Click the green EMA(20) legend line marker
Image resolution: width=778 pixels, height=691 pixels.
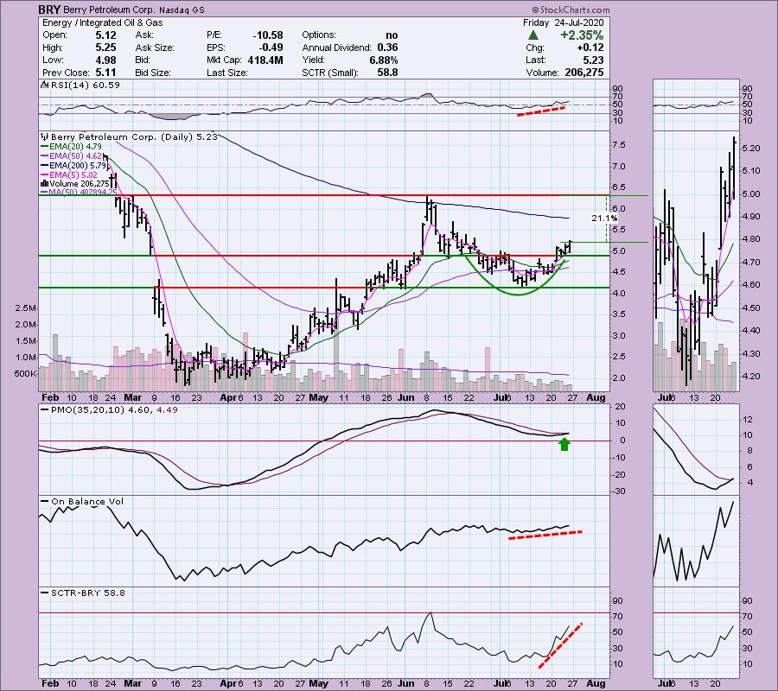[x=45, y=147]
